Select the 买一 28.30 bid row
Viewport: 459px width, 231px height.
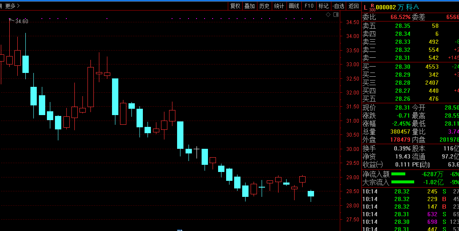point(410,67)
